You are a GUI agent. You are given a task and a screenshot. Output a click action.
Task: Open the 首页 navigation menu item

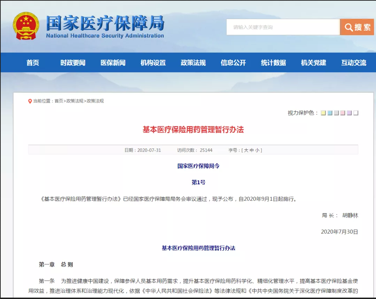tap(33, 63)
